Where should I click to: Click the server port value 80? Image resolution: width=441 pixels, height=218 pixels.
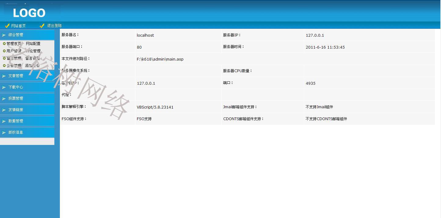pos(139,47)
